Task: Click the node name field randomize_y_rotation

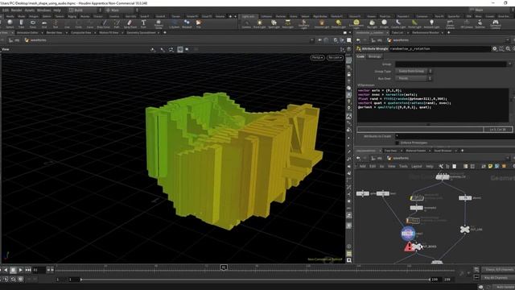Action: pyautogui.click(x=440, y=48)
